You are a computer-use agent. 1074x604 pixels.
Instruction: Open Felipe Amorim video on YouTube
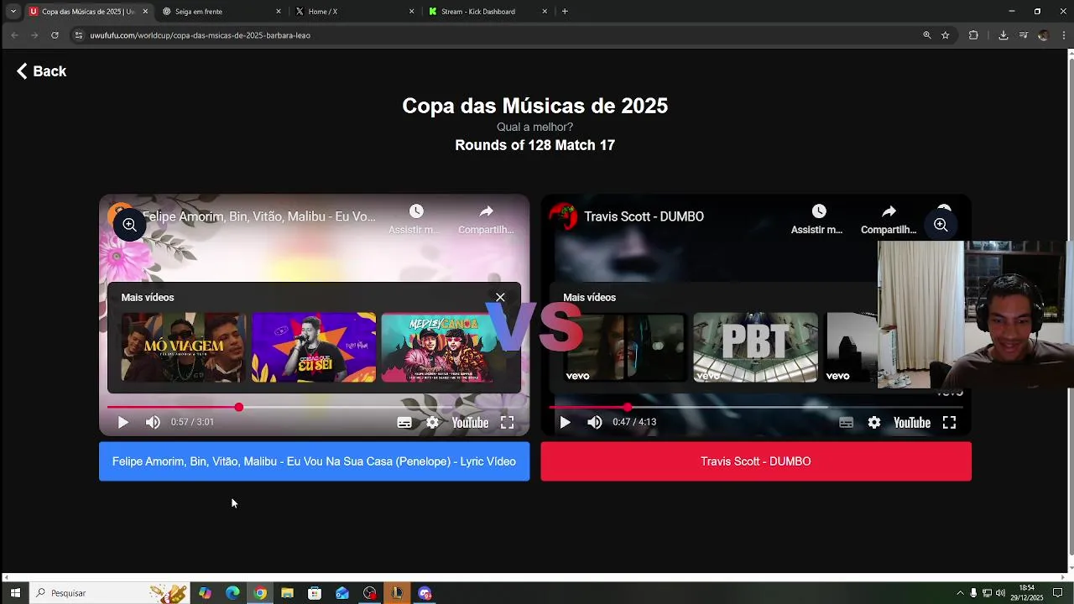tap(470, 423)
